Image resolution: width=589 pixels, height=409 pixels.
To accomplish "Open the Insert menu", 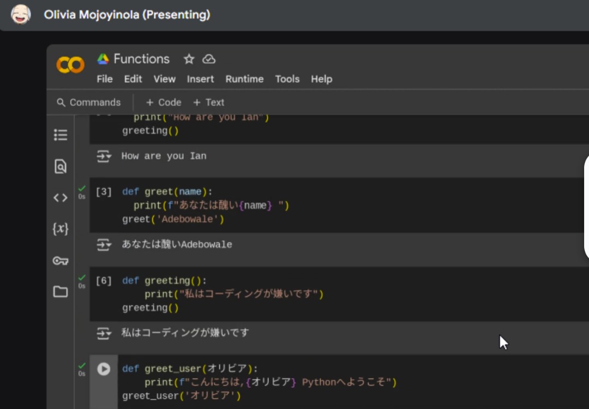I will click(200, 79).
